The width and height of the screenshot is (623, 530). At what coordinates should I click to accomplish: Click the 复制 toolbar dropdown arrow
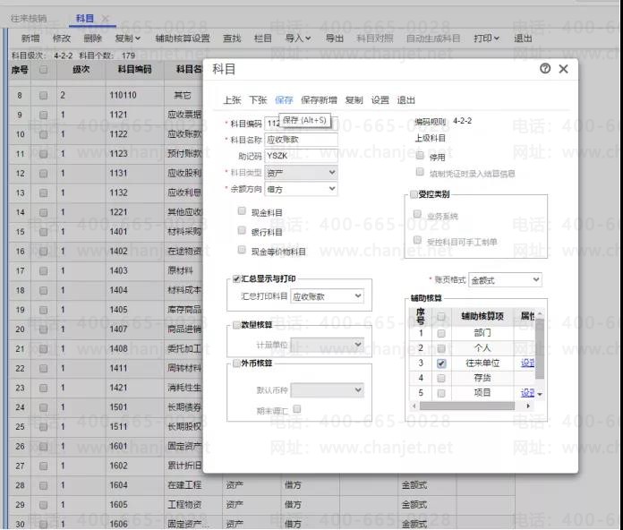pyautogui.click(x=138, y=38)
